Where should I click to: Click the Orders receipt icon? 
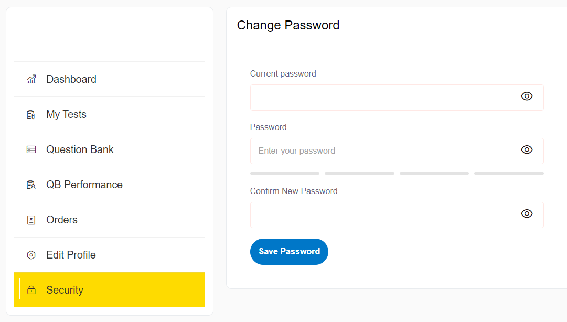point(31,220)
